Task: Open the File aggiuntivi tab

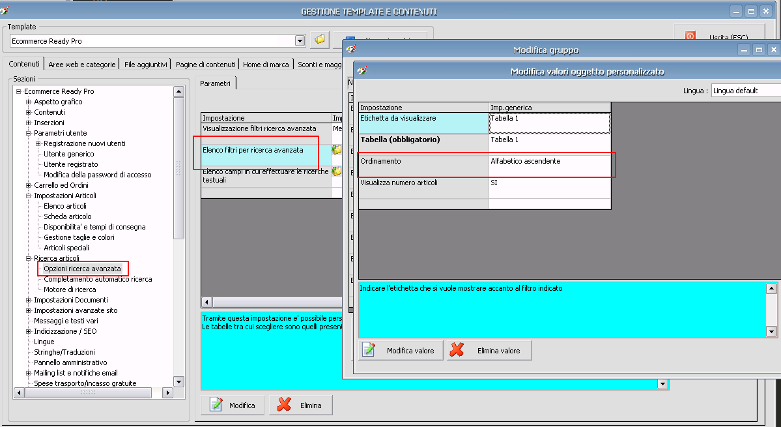Action: pyautogui.click(x=145, y=65)
